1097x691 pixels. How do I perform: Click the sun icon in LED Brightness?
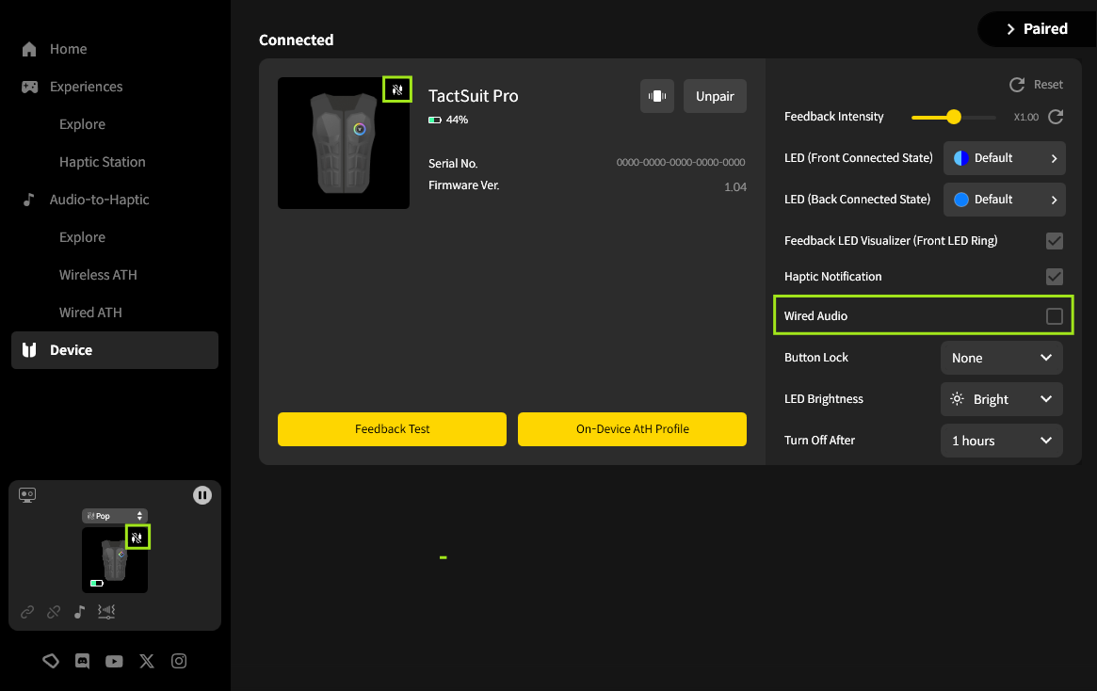point(957,399)
